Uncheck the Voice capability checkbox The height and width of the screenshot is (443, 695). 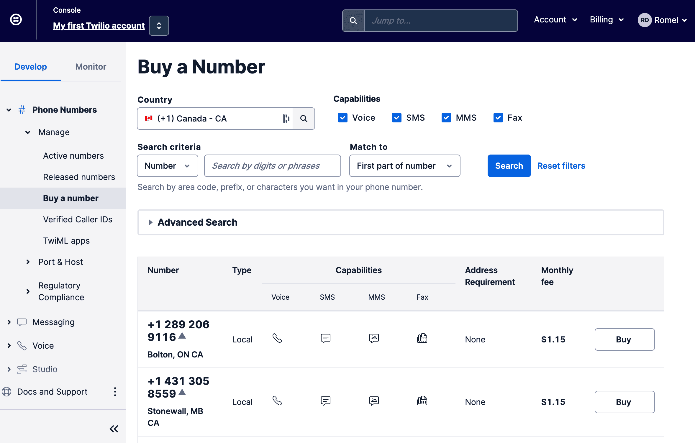(342, 118)
